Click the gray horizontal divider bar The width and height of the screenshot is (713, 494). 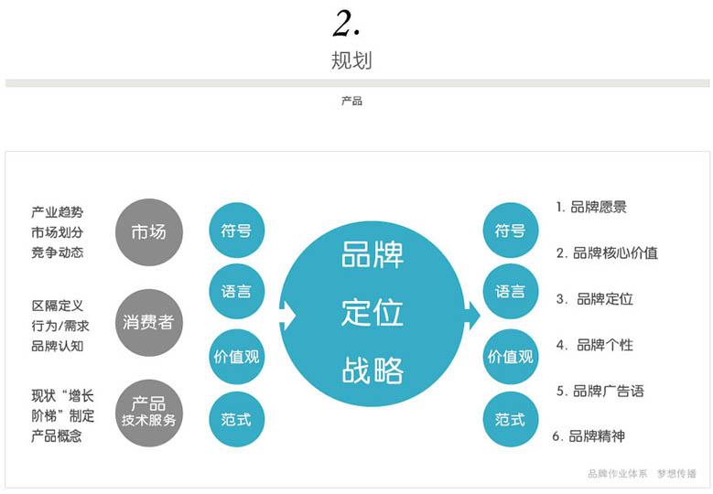point(357,83)
